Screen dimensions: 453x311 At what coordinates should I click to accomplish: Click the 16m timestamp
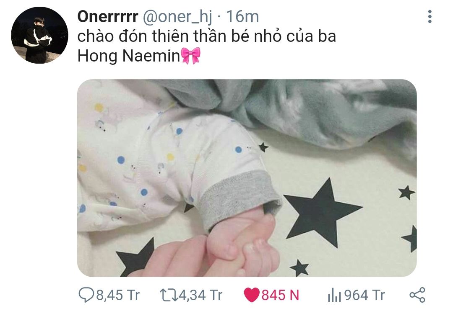(x=242, y=17)
